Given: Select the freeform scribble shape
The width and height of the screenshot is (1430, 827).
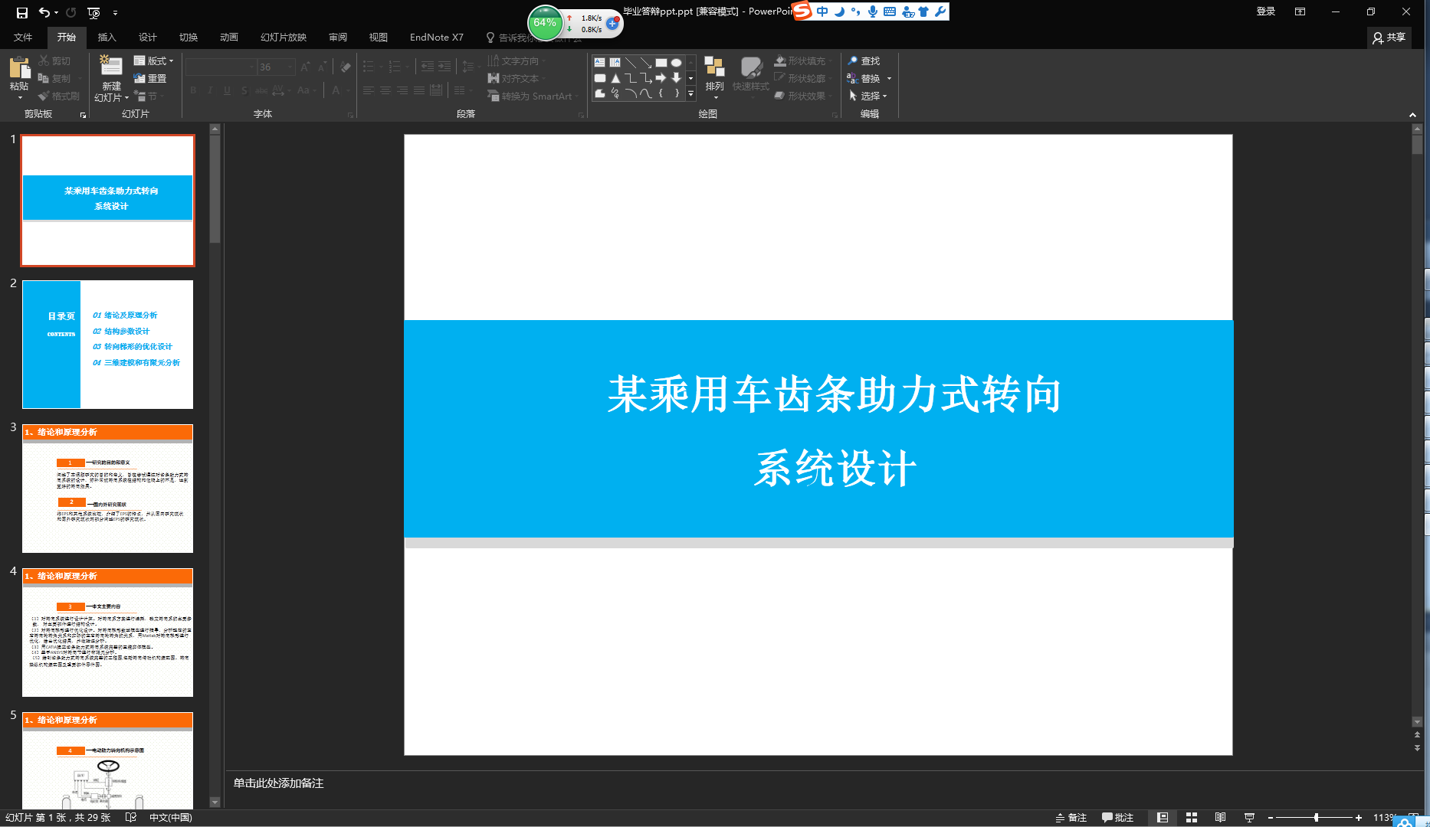Looking at the screenshot, I should (x=615, y=93).
